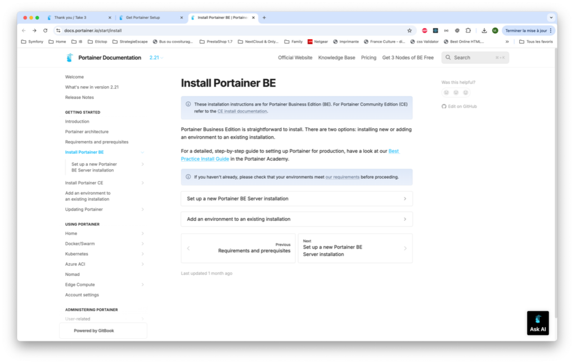Expand the Docker/Swarm sidebar section
Image resolution: width=576 pixels, height=364 pixels.
(x=142, y=244)
